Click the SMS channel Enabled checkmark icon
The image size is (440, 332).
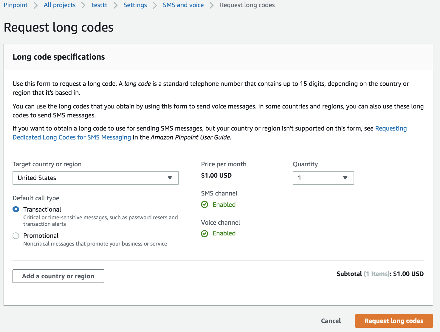[204, 204]
